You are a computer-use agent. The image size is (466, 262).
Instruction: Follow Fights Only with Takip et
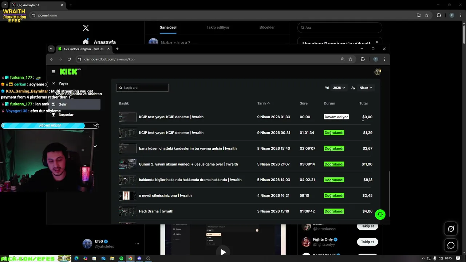367,242
